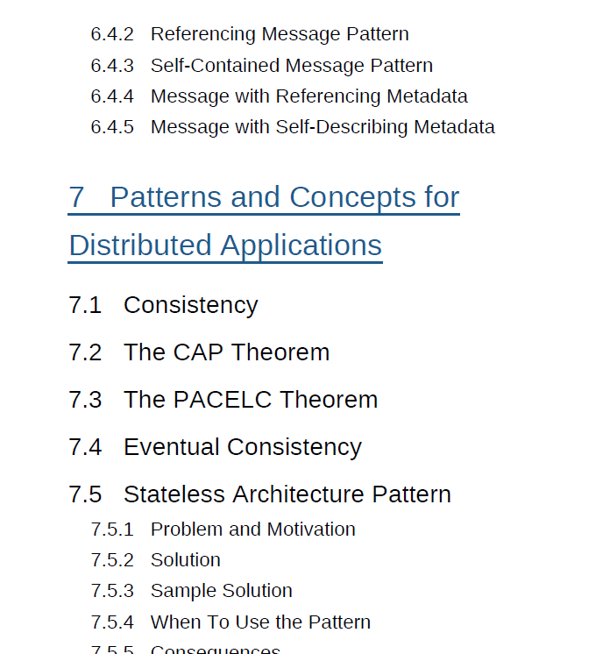Select the Problem and Motivation subsection

[x=252, y=530]
